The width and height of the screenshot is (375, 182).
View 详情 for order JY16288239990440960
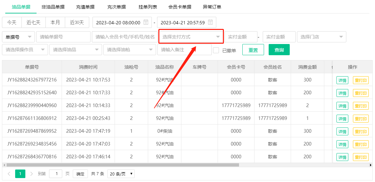(x=342, y=106)
